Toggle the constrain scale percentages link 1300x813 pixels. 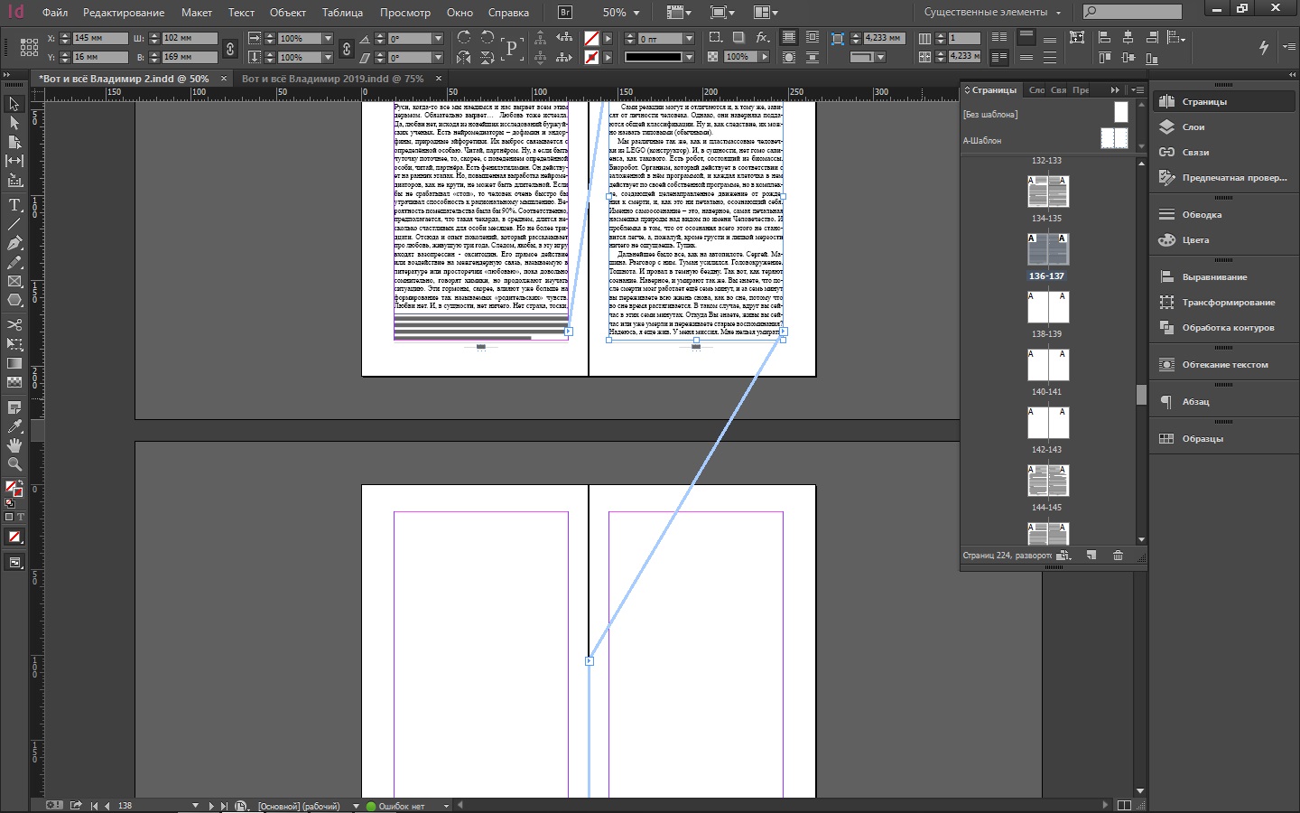click(346, 48)
